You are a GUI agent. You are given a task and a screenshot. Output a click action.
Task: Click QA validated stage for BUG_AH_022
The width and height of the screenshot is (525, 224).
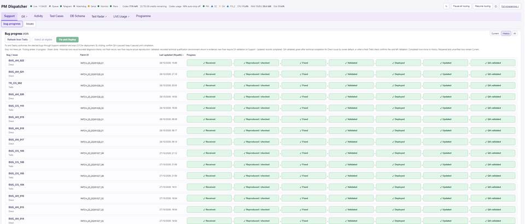[x=493, y=62]
